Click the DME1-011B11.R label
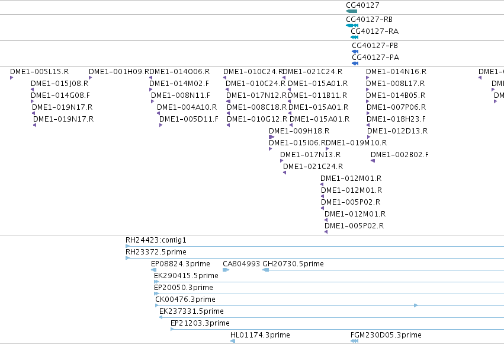504x344 pixels. coord(317,95)
